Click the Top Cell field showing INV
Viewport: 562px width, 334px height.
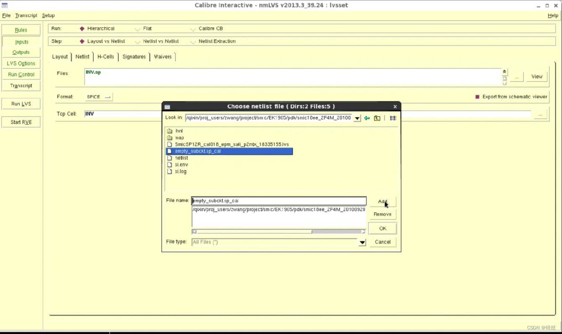307,114
